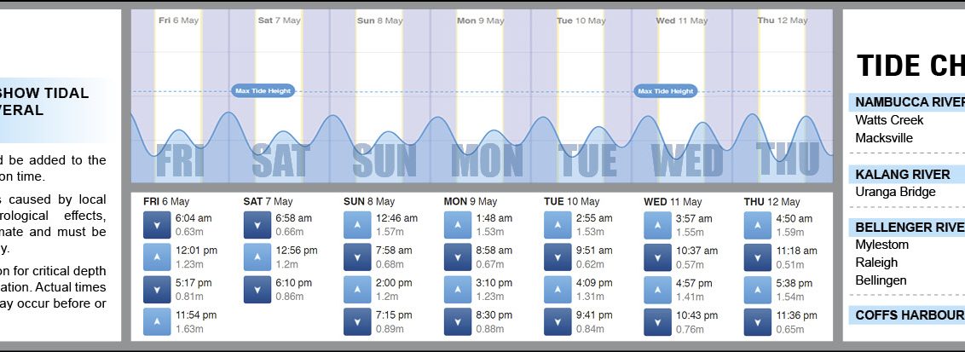Select the low tide icon at Monday 8:30 pm
This screenshot has width=965, height=352.
tap(458, 321)
